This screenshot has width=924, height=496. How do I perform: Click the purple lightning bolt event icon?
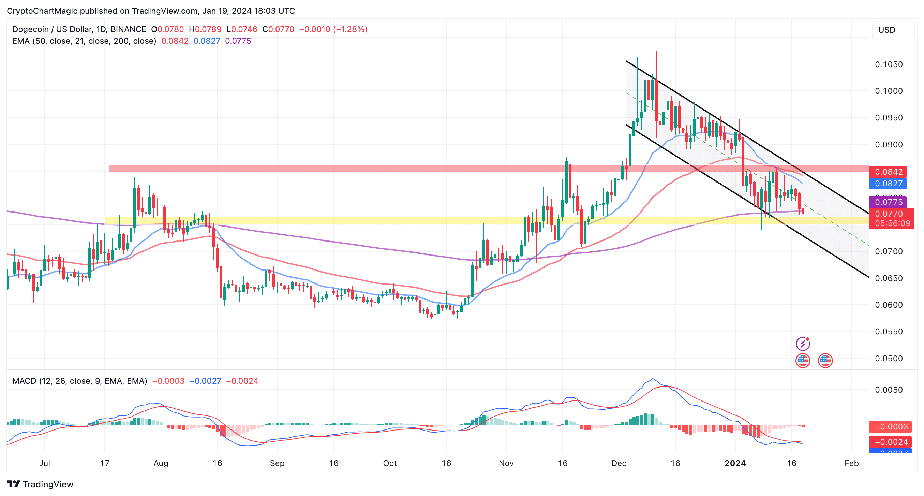pyautogui.click(x=803, y=344)
